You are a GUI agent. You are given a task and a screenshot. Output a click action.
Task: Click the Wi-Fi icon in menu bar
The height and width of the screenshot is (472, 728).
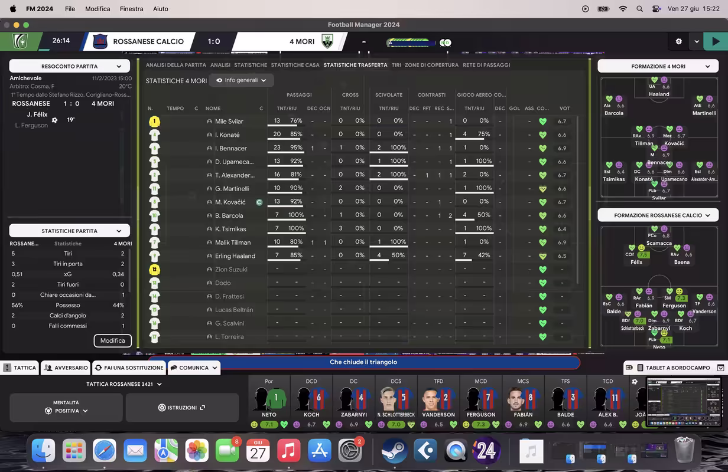pos(623,9)
